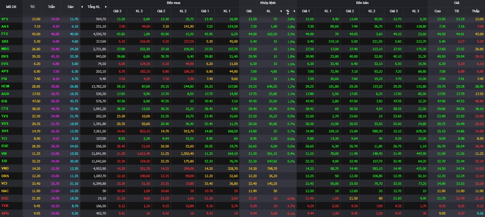Click the DSE stock symbol
Screen dimensions: 485x217
[x=5, y=146]
